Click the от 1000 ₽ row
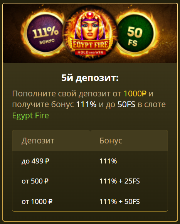This screenshot has width=180, height=224. (90, 202)
